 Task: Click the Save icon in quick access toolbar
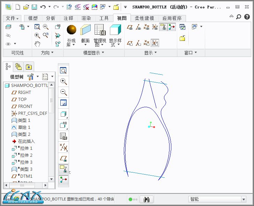pos(34,7)
